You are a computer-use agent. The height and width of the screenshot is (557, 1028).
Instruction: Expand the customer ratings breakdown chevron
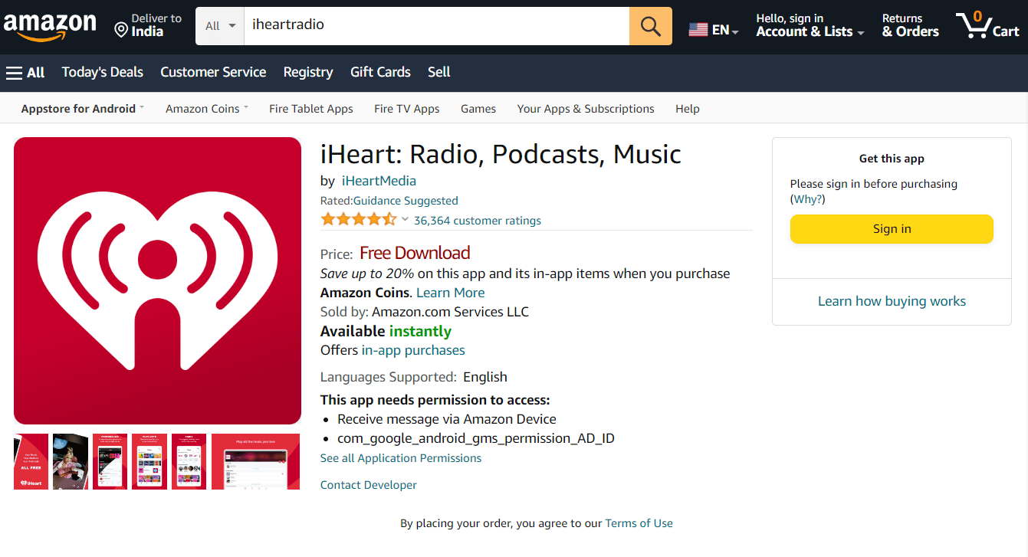(x=405, y=219)
